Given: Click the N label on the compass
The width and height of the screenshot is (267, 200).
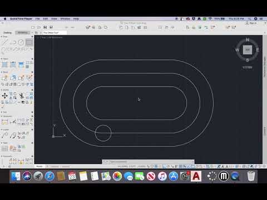Looking at the screenshot, I should 248,39.
